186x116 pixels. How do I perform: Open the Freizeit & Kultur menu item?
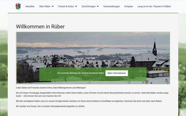(x=66, y=6)
